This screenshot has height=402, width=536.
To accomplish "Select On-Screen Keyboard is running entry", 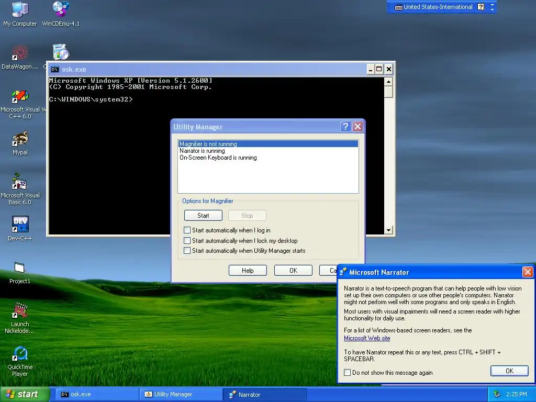I will click(x=268, y=158).
